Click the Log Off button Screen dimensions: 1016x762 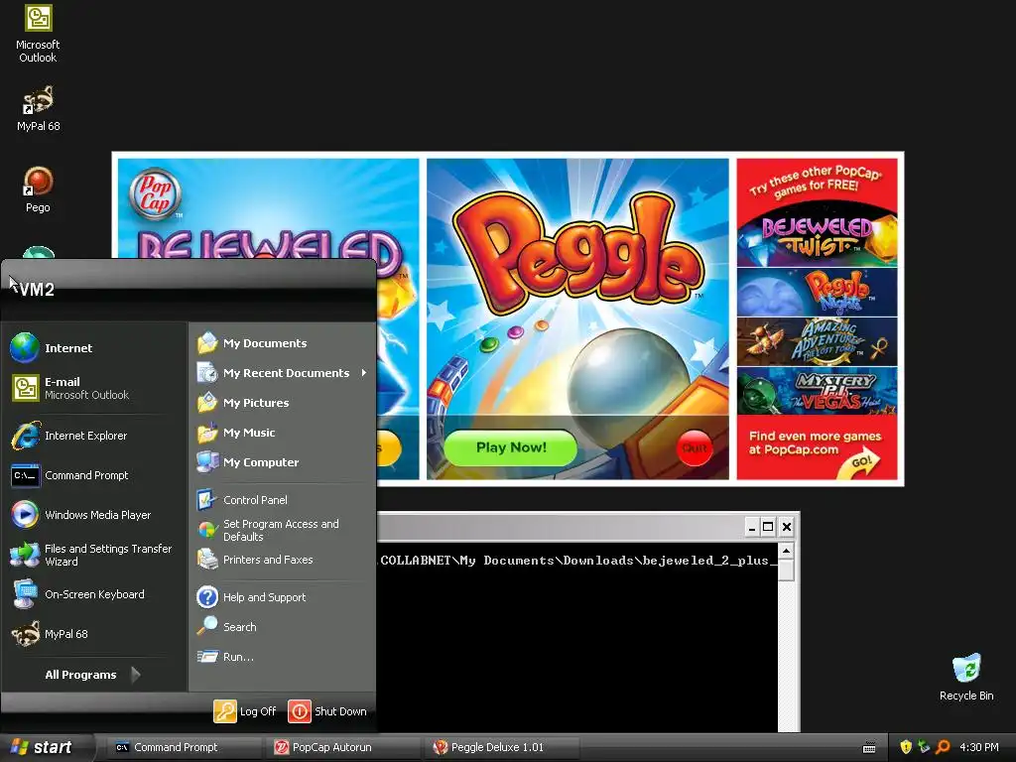coord(245,710)
